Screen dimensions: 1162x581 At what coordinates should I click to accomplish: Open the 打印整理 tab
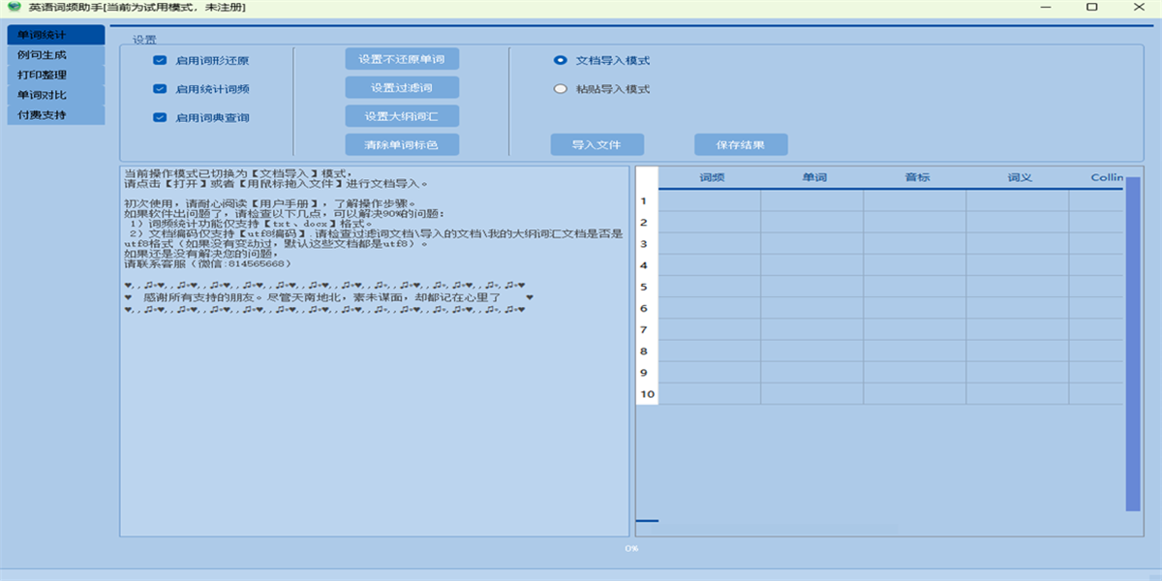tap(55, 75)
